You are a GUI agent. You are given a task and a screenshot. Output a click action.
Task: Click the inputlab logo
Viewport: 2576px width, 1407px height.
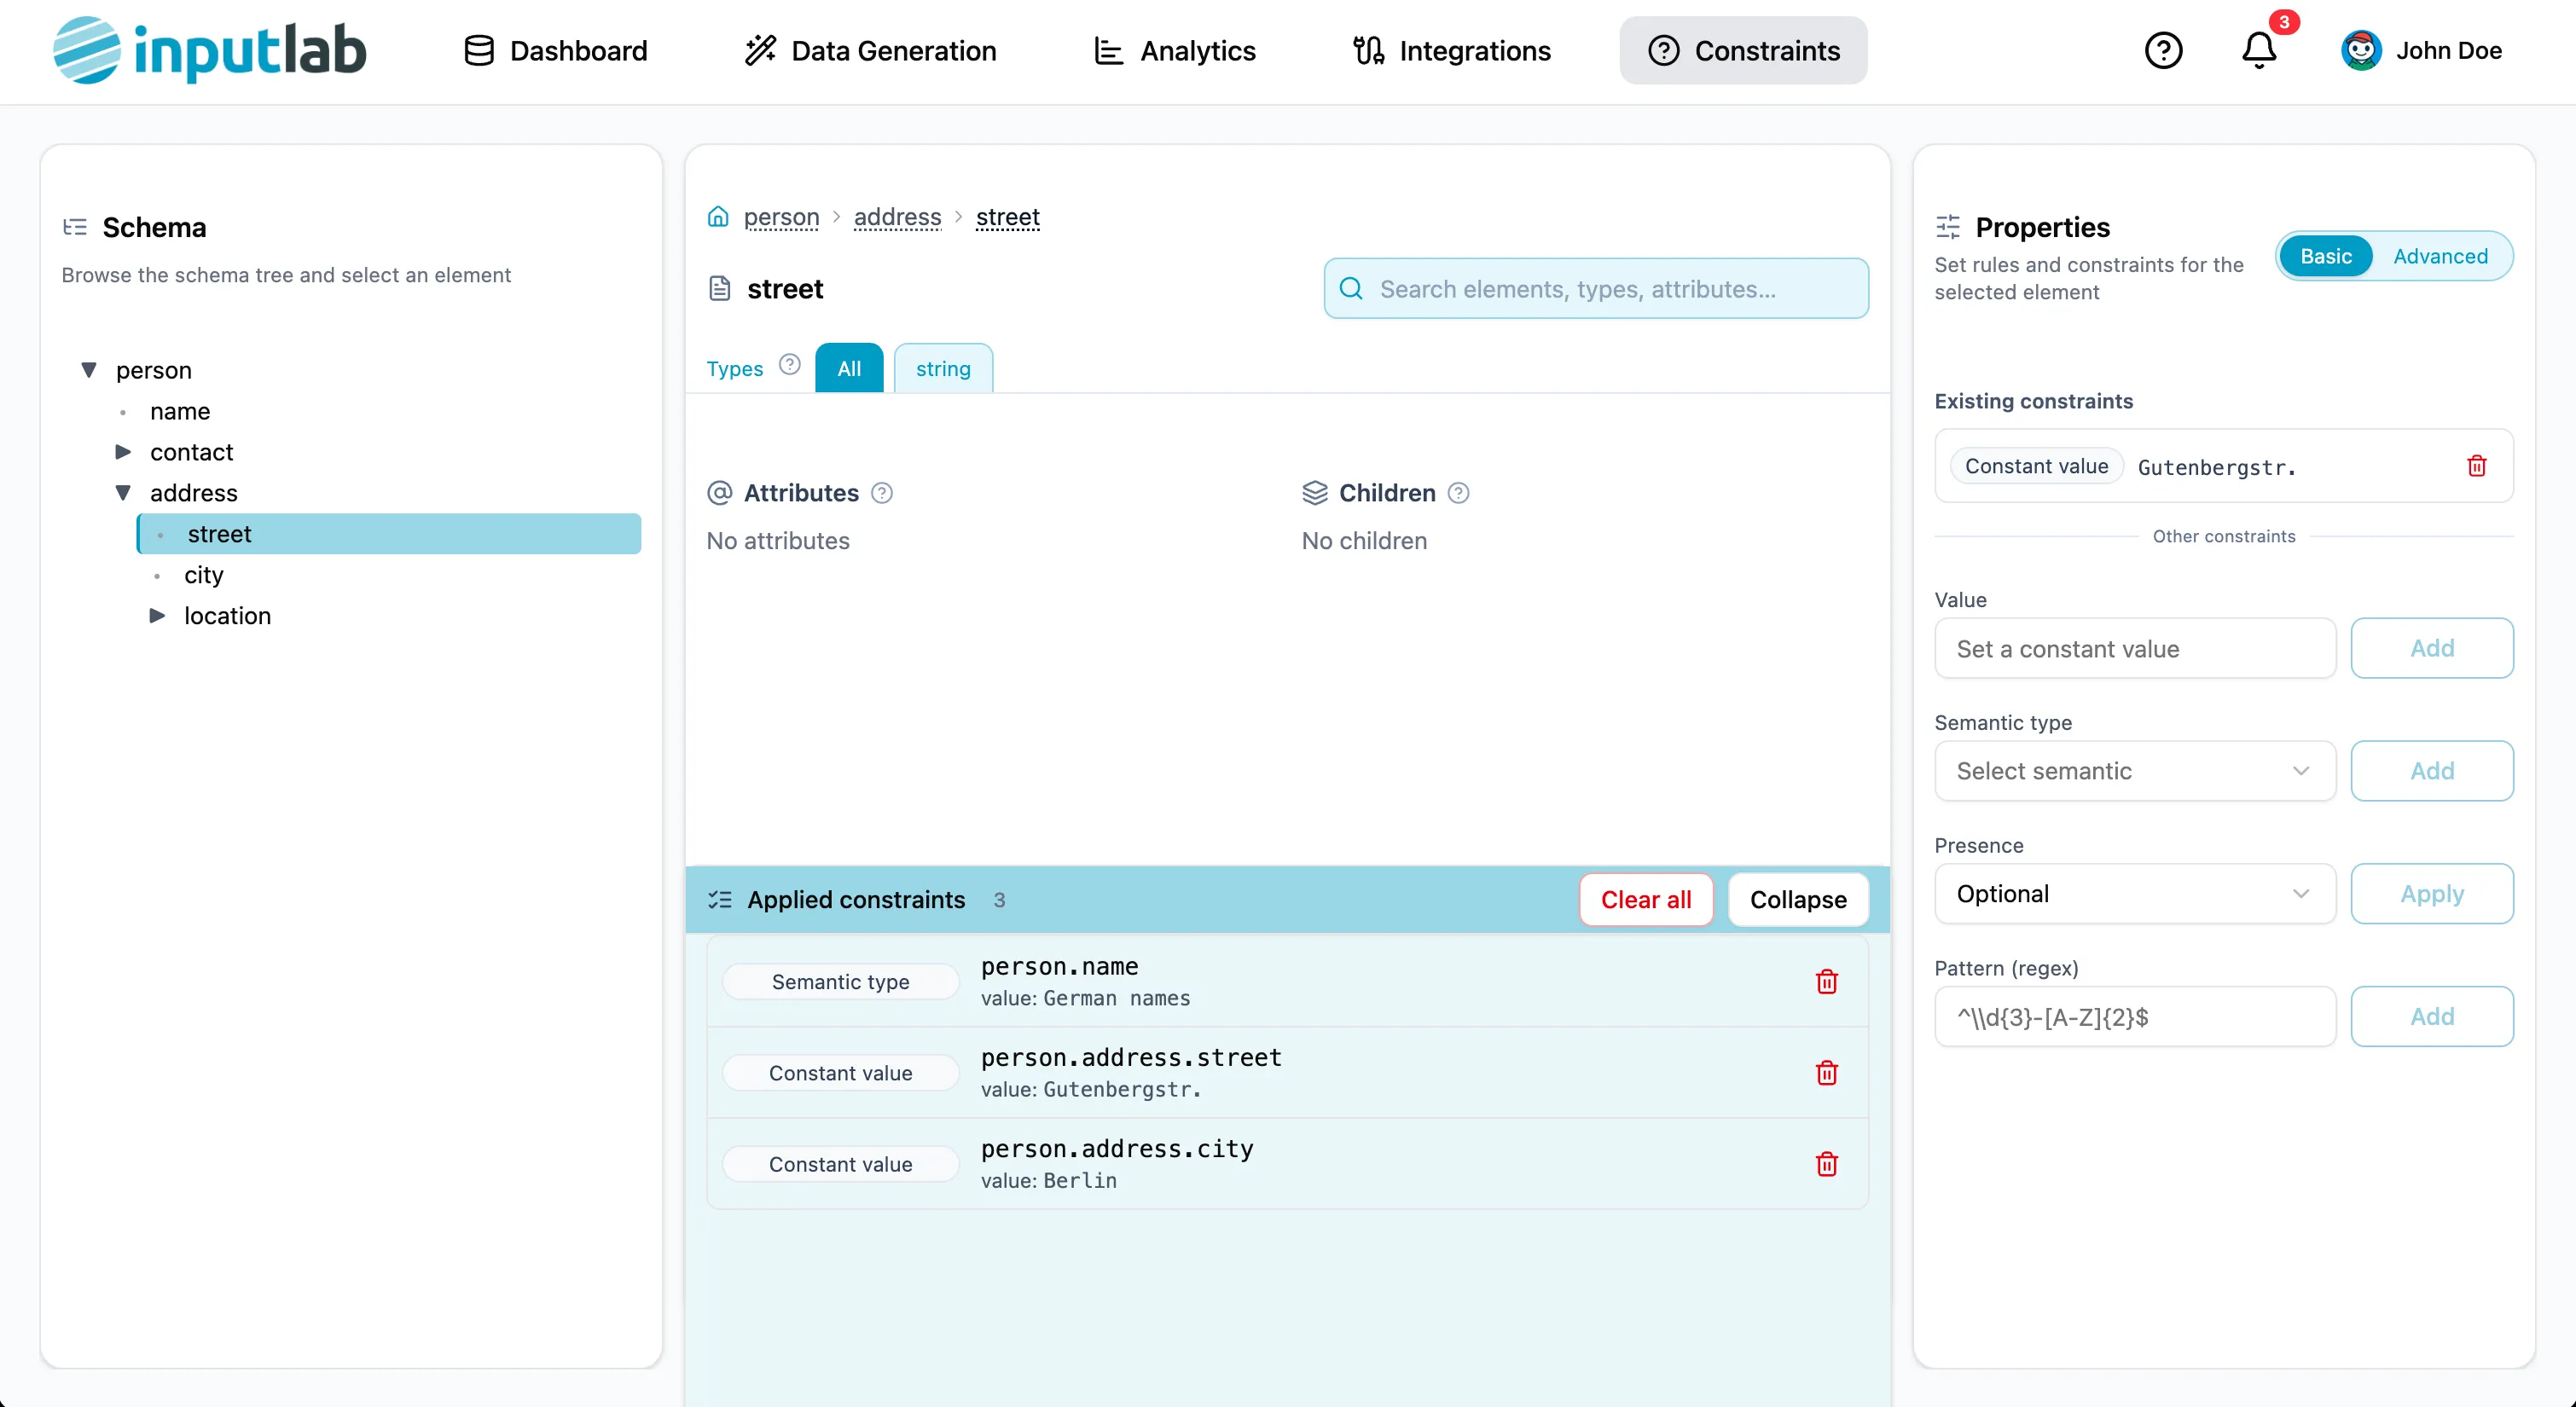pos(208,50)
